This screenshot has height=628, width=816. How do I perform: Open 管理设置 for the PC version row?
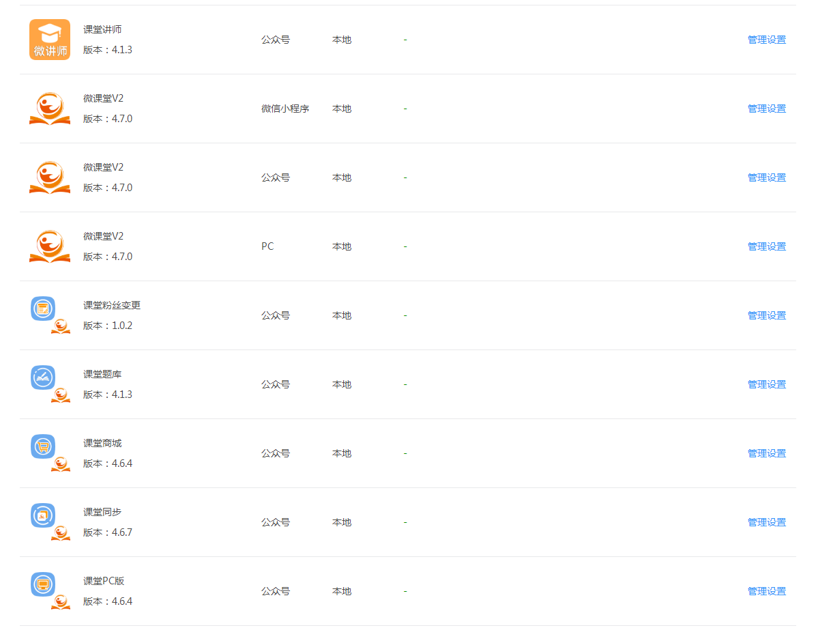[x=767, y=246]
